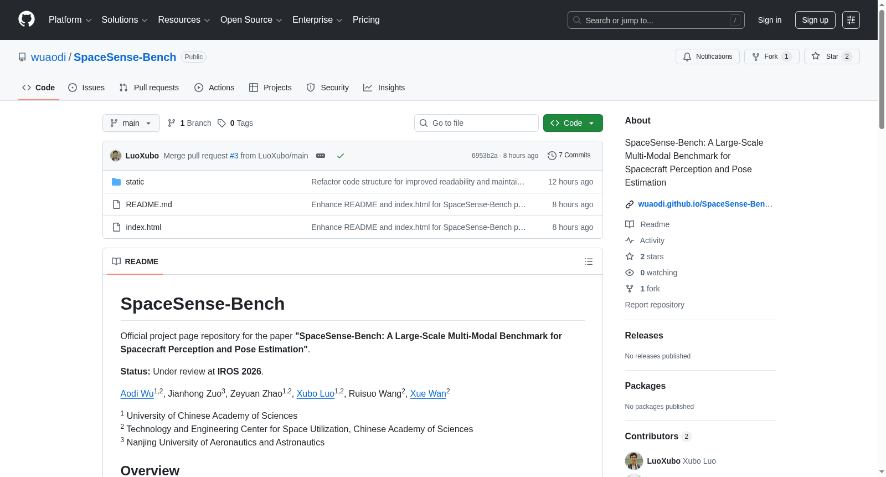Click the tag icon next to Tags

221,123
